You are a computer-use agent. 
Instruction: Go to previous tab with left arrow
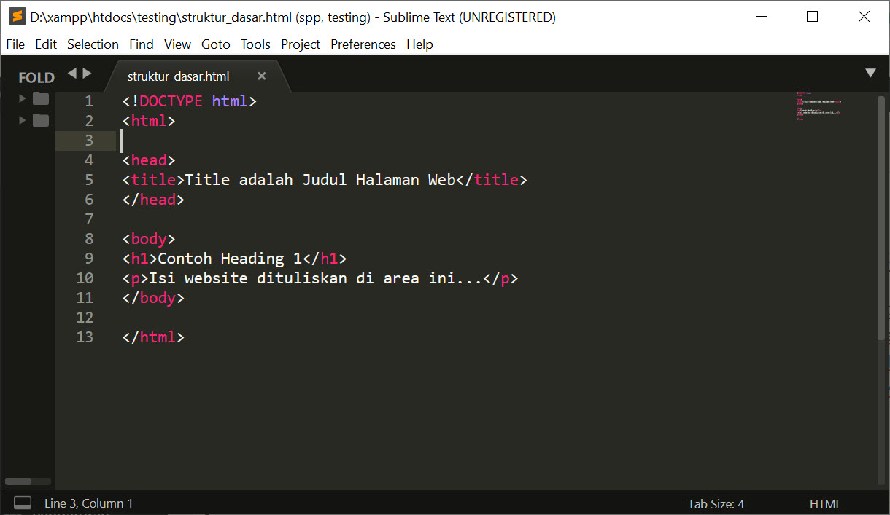click(x=71, y=73)
